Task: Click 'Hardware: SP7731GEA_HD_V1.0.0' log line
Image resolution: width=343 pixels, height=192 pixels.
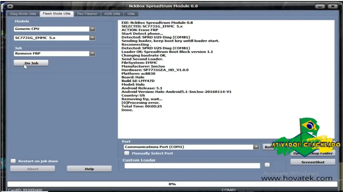Action: pos(155,70)
